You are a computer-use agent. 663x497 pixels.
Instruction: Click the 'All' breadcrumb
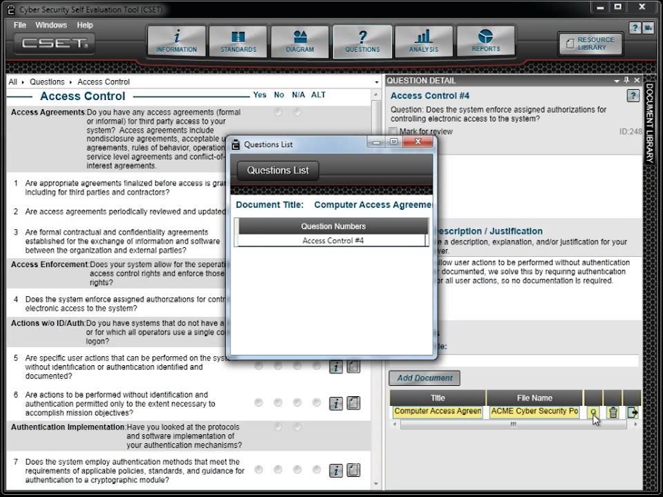click(13, 82)
